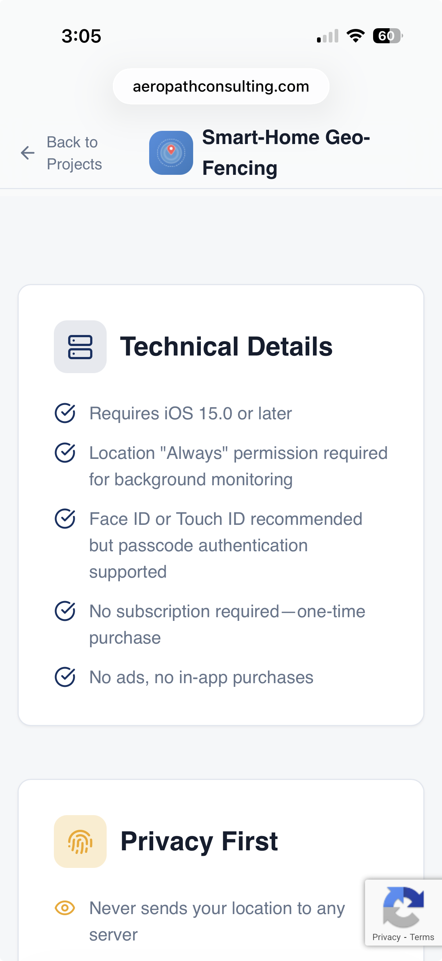Open the Back to Projects link
Viewport: 442px width, 961px height.
74,153
